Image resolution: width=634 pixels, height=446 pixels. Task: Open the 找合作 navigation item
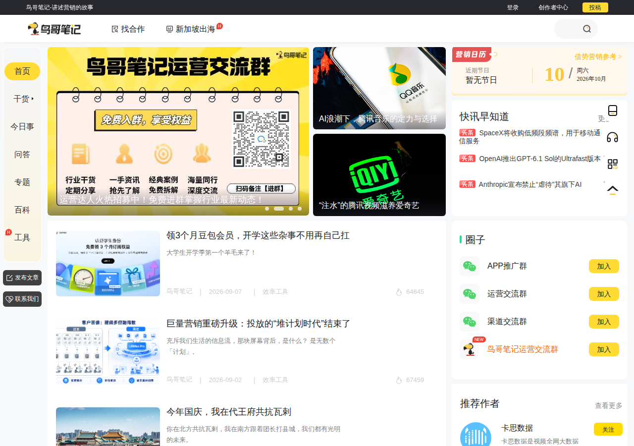click(x=128, y=29)
